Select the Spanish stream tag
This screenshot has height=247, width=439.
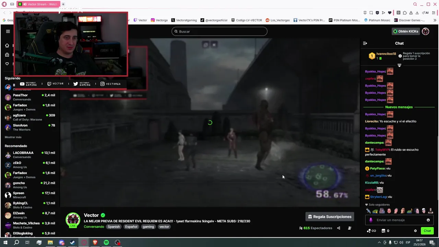coord(114,227)
